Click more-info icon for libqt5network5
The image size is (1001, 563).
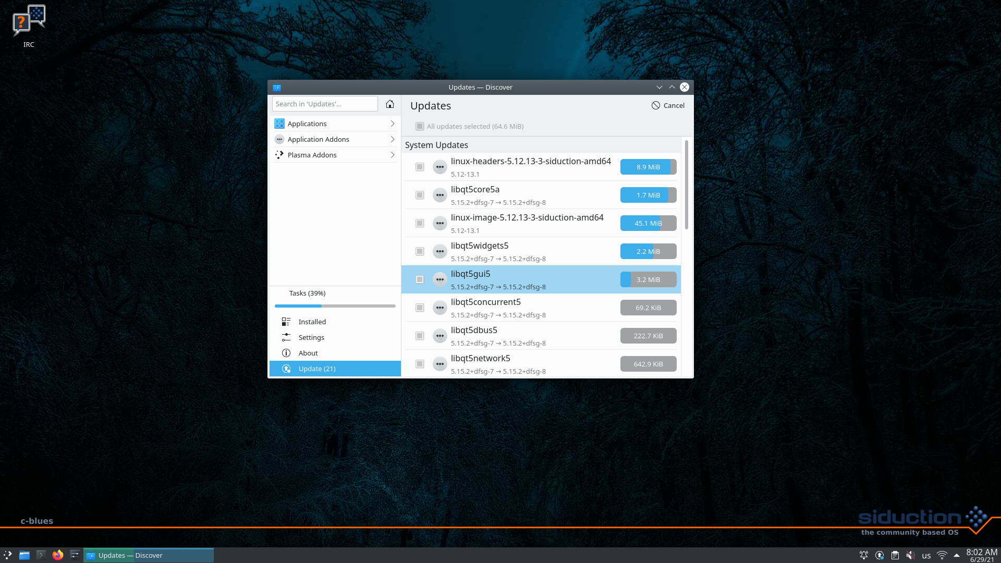pyautogui.click(x=440, y=364)
